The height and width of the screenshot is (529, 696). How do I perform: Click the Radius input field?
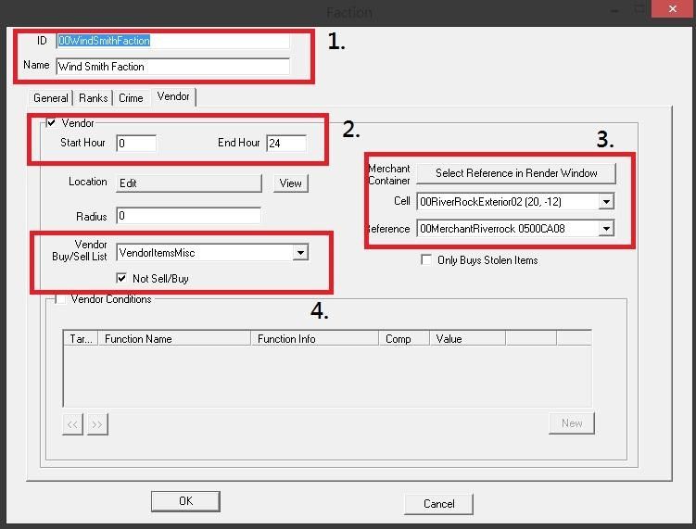click(188, 216)
